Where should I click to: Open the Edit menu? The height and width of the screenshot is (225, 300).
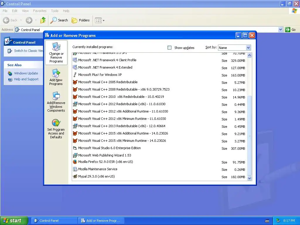click(15, 11)
